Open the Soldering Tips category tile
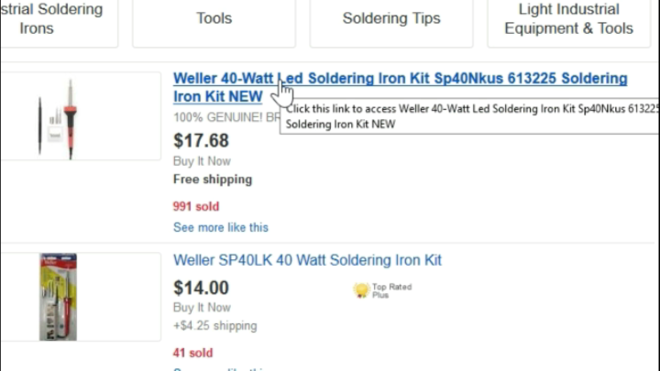660x371 pixels. click(x=391, y=18)
